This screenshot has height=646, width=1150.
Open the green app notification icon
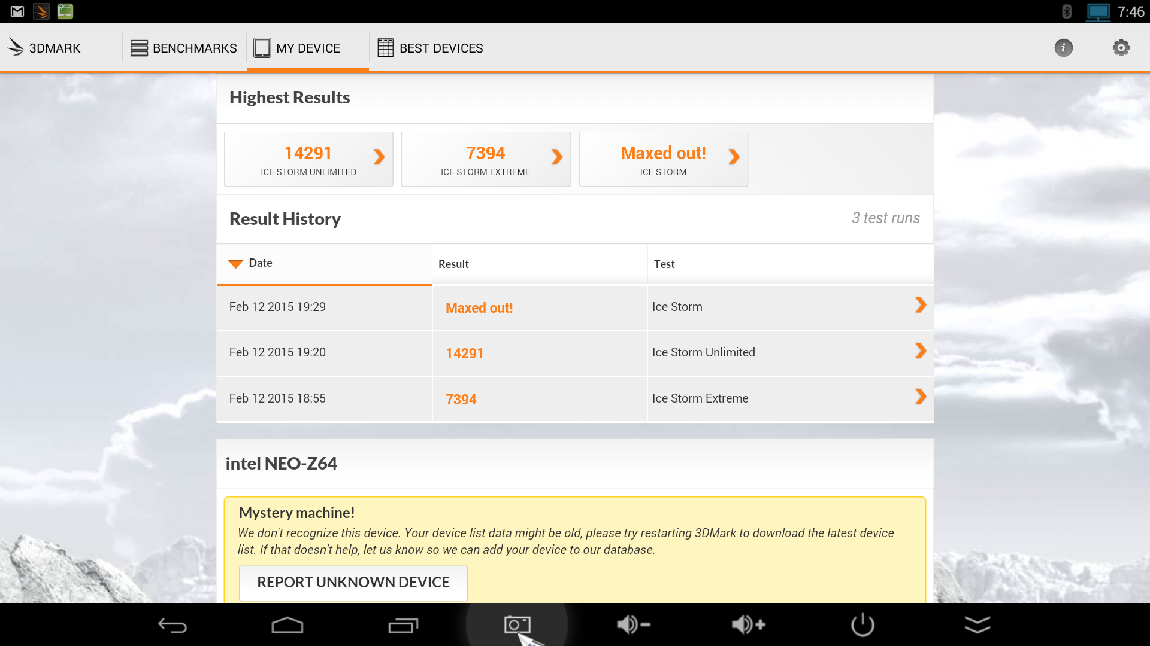(65, 11)
